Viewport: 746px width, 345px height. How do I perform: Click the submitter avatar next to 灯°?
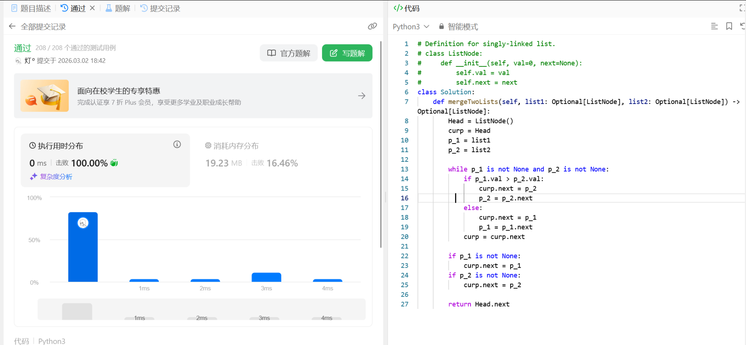point(18,61)
